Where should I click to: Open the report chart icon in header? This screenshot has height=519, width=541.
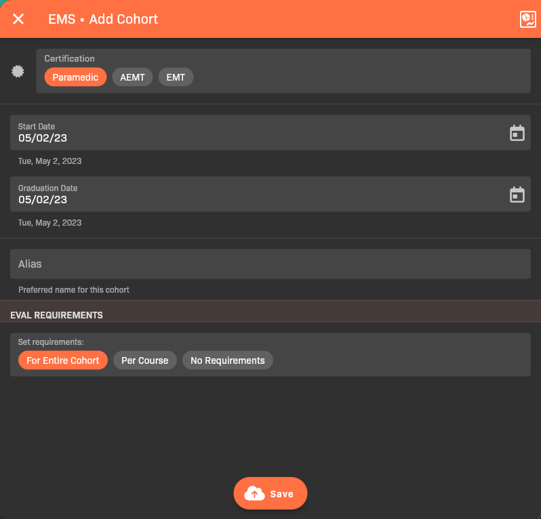527,19
